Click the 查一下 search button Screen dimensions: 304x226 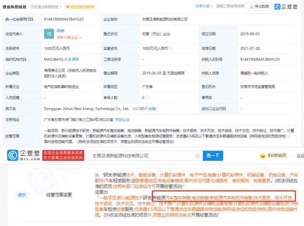[213, 155]
